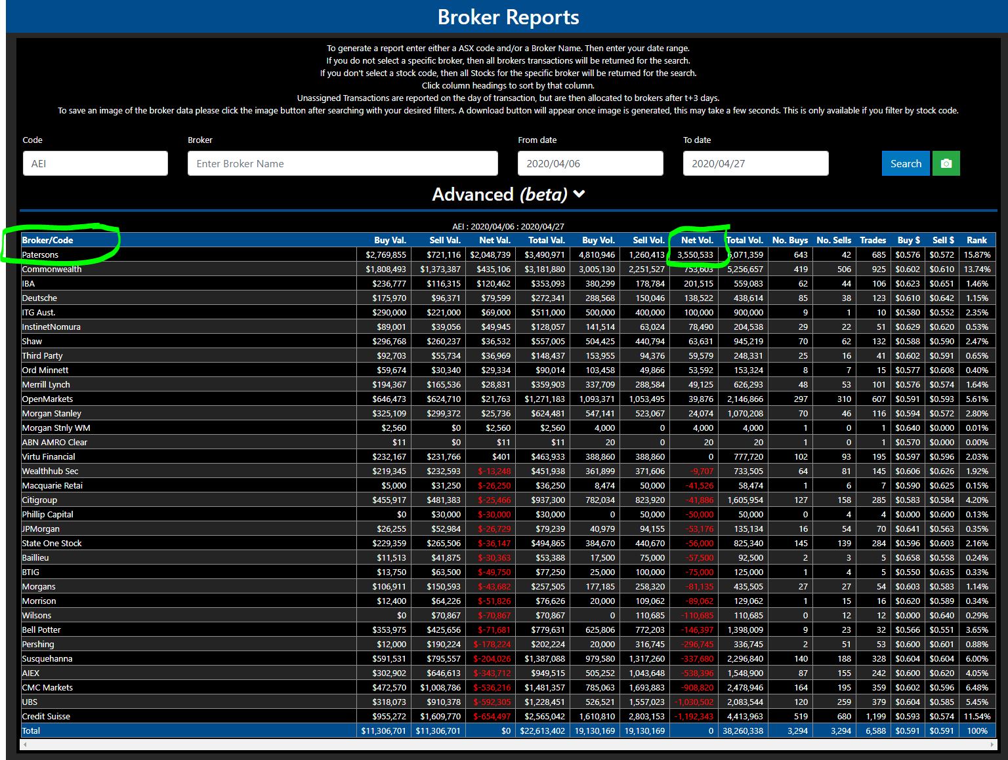Sort by Trades column heading
Screen dimensions: 1008x760
pyautogui.click(x=873, y=240)
